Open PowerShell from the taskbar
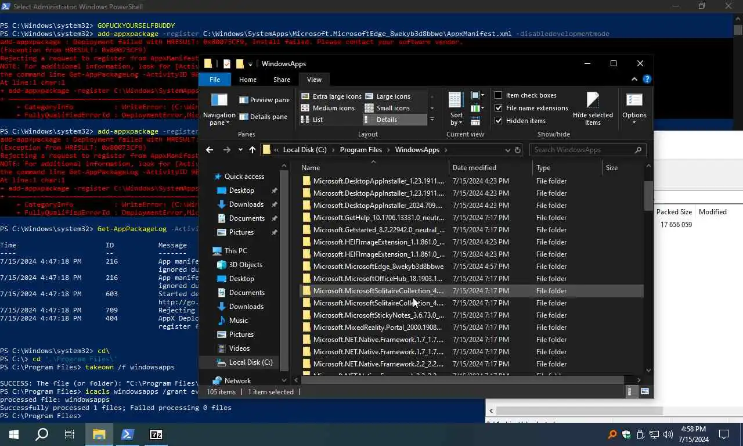The height and width of the screenshot is (446, 743). (128, 434)
